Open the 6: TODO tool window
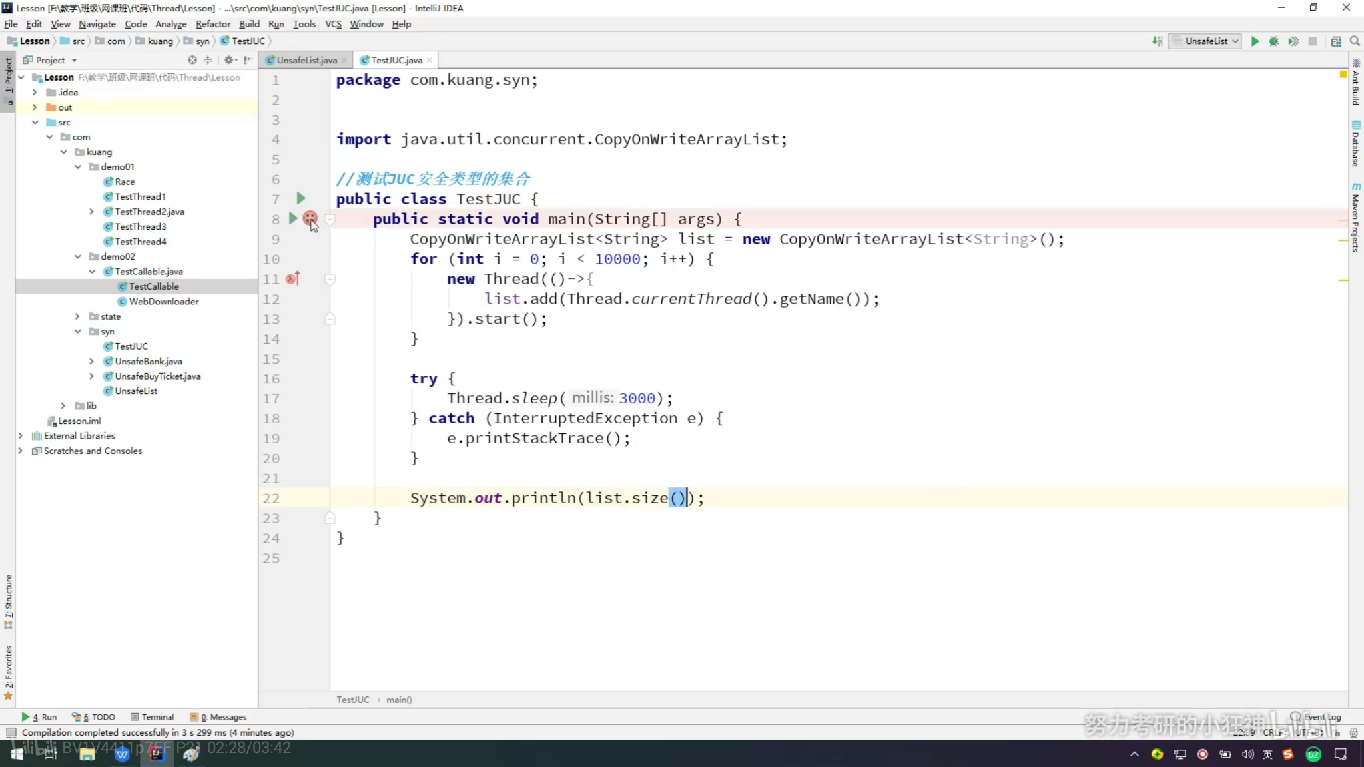Image resolution: width=1364 pixels, height=767 pixels. (94, 717)
